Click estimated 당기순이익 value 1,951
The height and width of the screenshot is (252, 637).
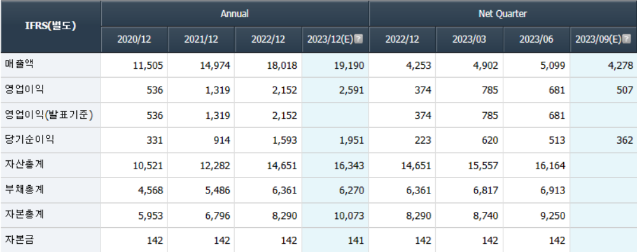point(352,141)
